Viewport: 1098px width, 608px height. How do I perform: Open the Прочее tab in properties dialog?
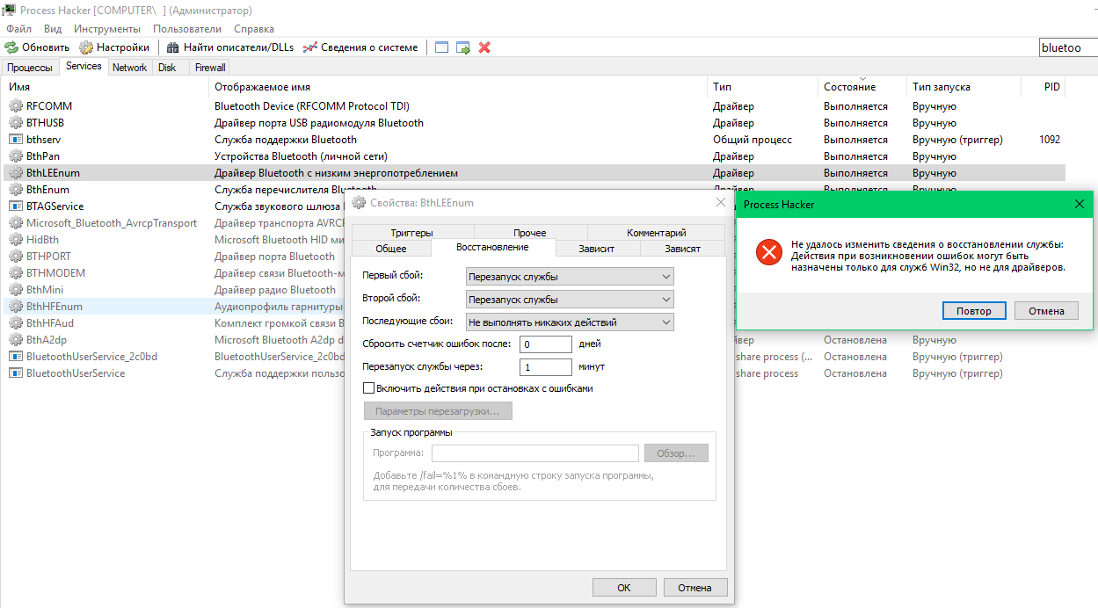click(x=530, y=233)
